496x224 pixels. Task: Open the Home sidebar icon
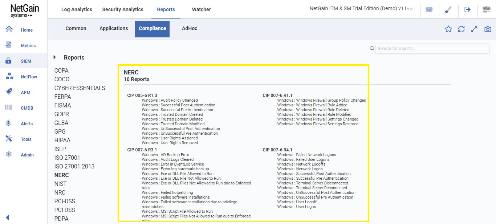tap(9, 30)
